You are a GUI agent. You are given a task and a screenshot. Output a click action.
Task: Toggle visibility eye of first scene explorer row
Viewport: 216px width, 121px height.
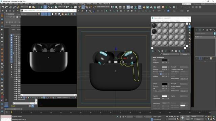15,37
